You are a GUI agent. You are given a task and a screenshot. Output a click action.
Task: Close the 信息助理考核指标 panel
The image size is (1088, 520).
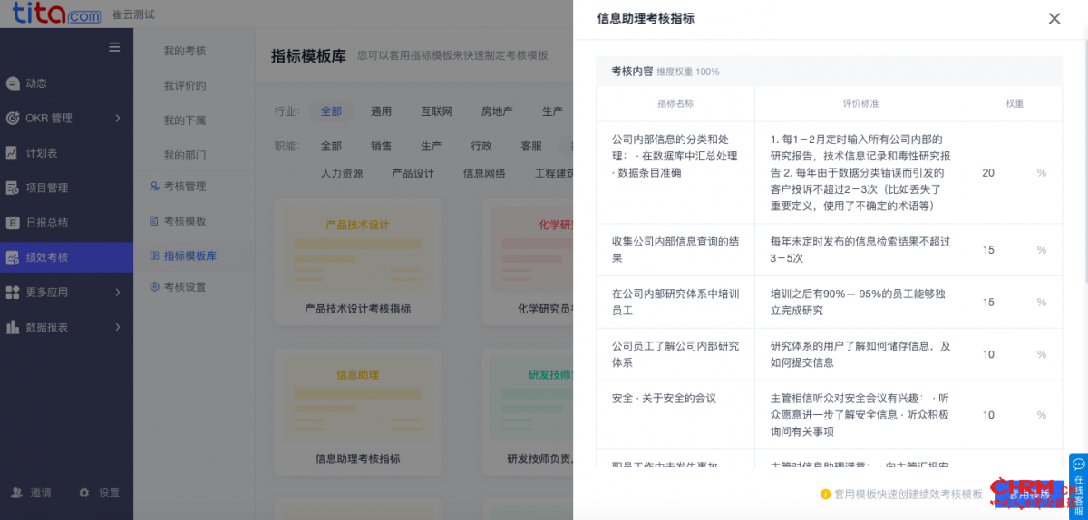(x=1054, y=19)
